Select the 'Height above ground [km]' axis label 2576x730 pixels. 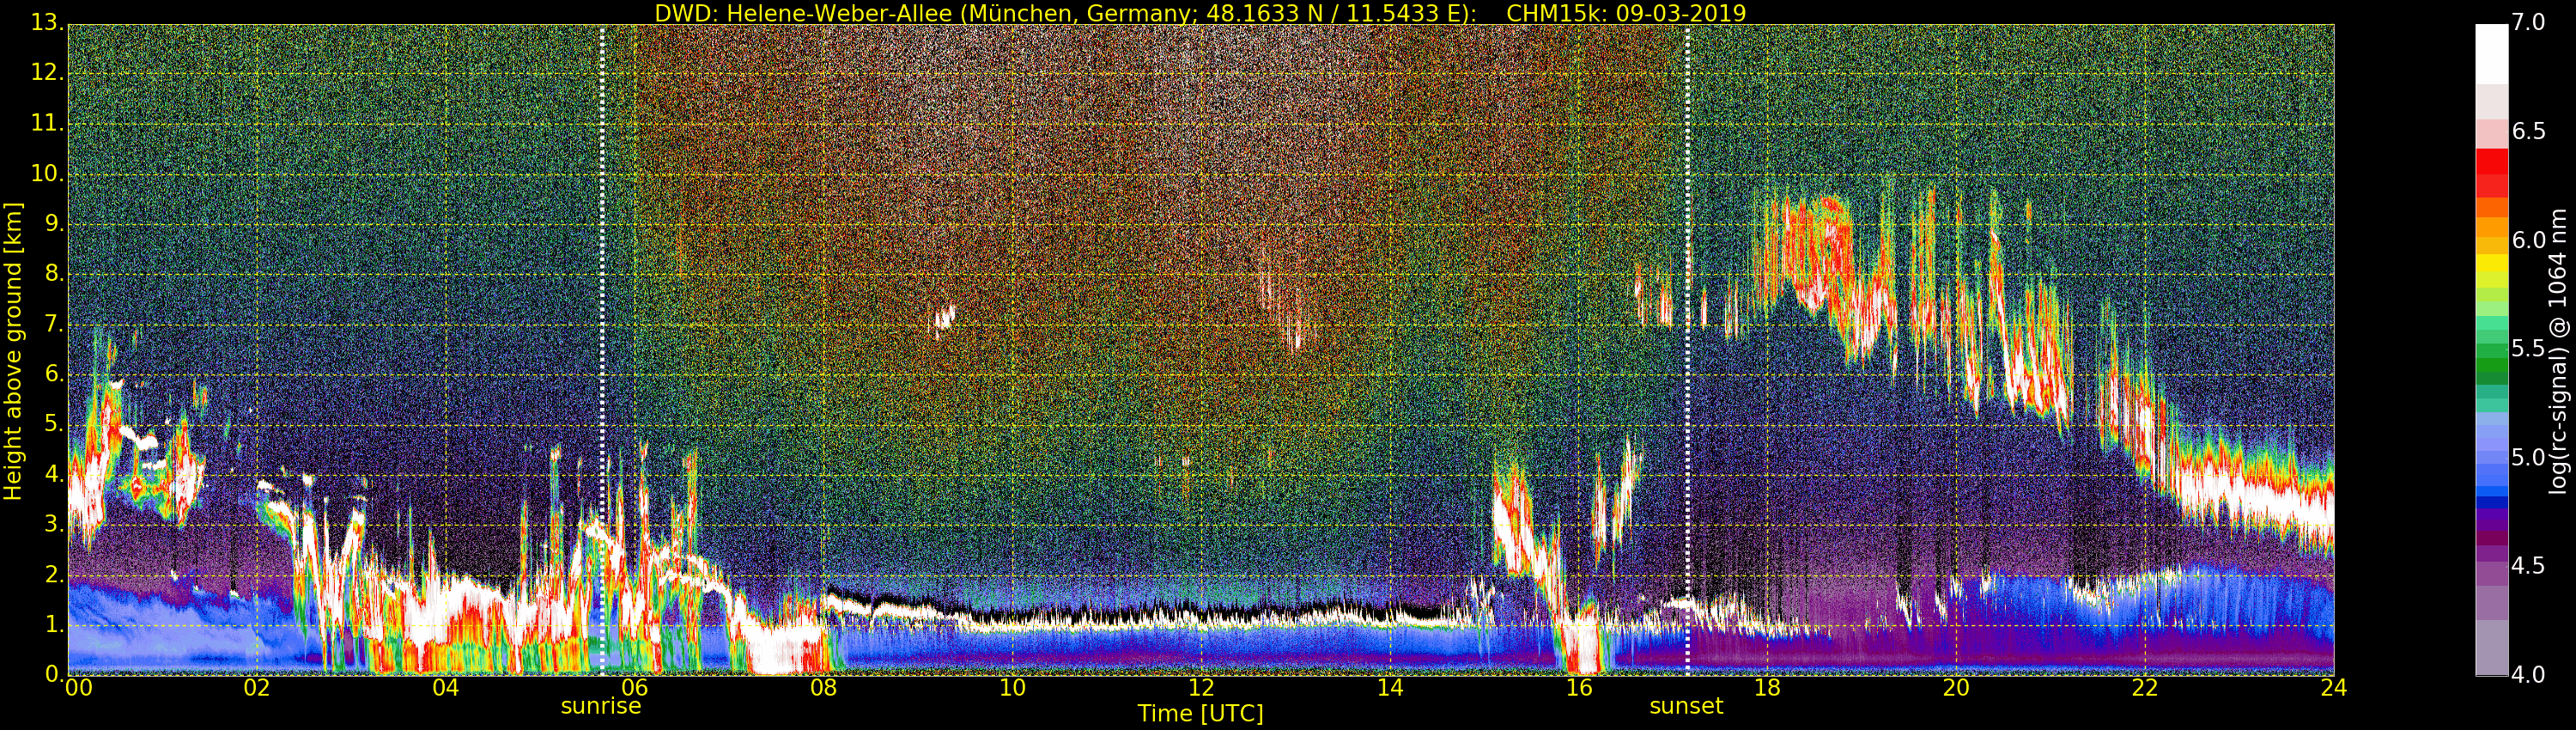[13, 351]
